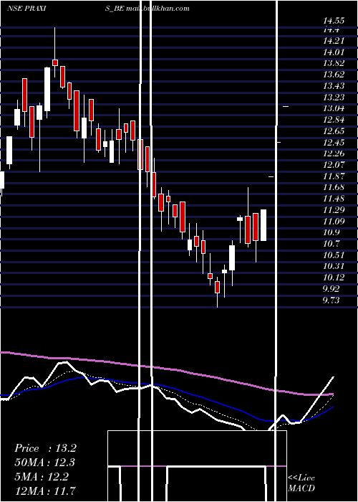This screenshot has width=358, height=502.
Task: Click the 'NSE PRAXI' symbol label
Action: [26, 8]
